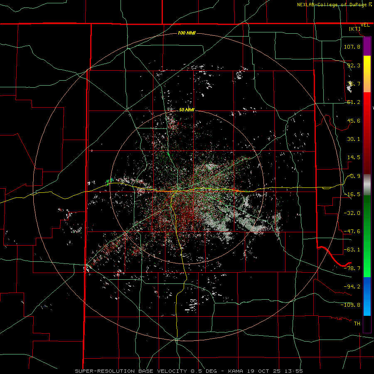The height and width of the screenshot is (374, 374).
Task: Click the -32.0 legend value
Action: pyautogui.click(x=352, y=213)
